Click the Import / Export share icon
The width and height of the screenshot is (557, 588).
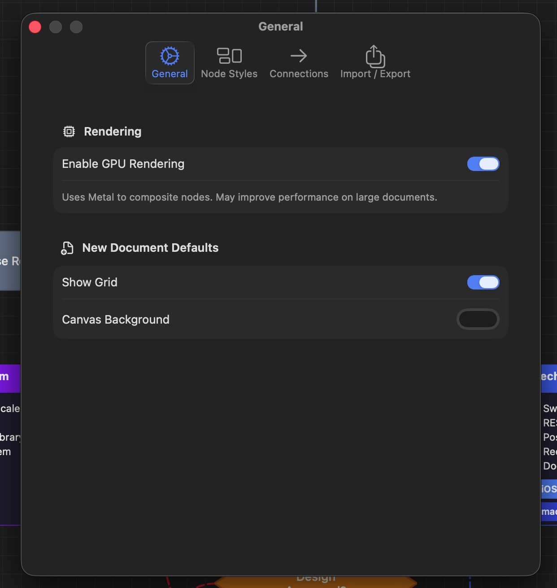(x=375, y=56)
